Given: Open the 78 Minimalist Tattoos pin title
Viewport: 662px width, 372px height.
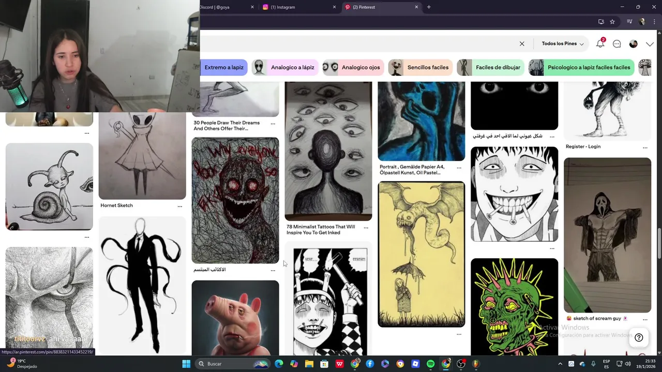Looking at the screenshot, I should pos(321,229).
